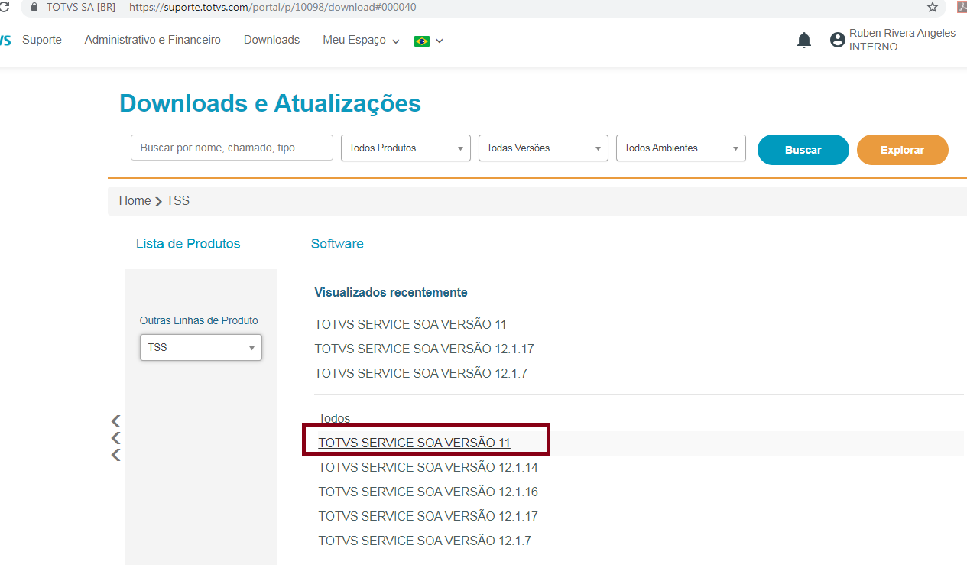Click the Downloads e Atualizações title
The image size is (967, 565).
point(270,102)
